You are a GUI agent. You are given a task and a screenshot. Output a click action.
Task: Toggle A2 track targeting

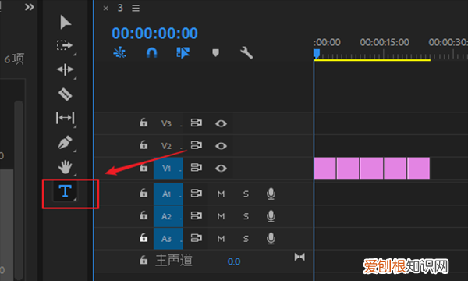click(x=168, y=216)
